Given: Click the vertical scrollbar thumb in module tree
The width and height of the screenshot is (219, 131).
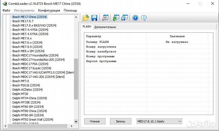Looking at the screenshot, I should (x=76, y=79).
